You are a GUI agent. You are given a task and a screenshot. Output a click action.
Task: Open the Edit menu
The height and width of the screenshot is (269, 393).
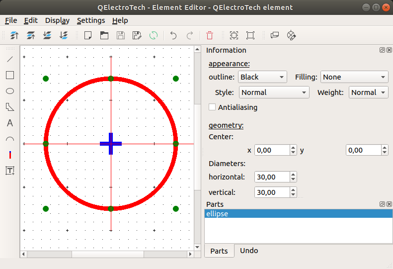point(31,20)
